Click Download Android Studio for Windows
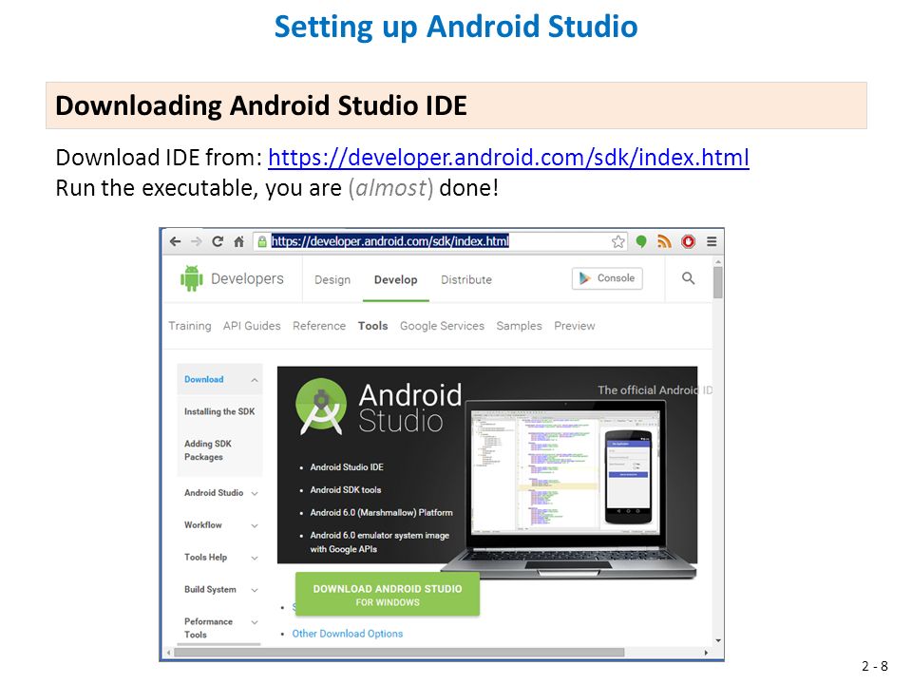The width and height of the screenshot is (912, 684). (388, 595)
